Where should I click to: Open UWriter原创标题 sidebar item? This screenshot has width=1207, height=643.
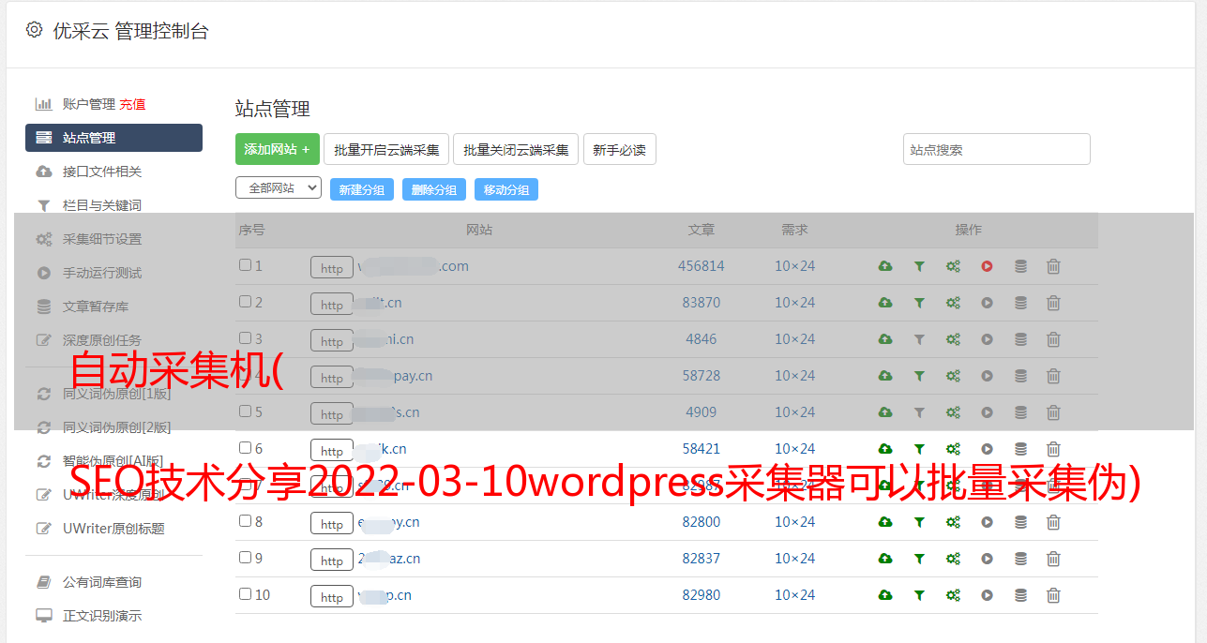point(113,529)
